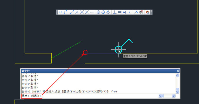Click command line horizontal scroll right arrow
Screen dimensions: 199x104
174,96
